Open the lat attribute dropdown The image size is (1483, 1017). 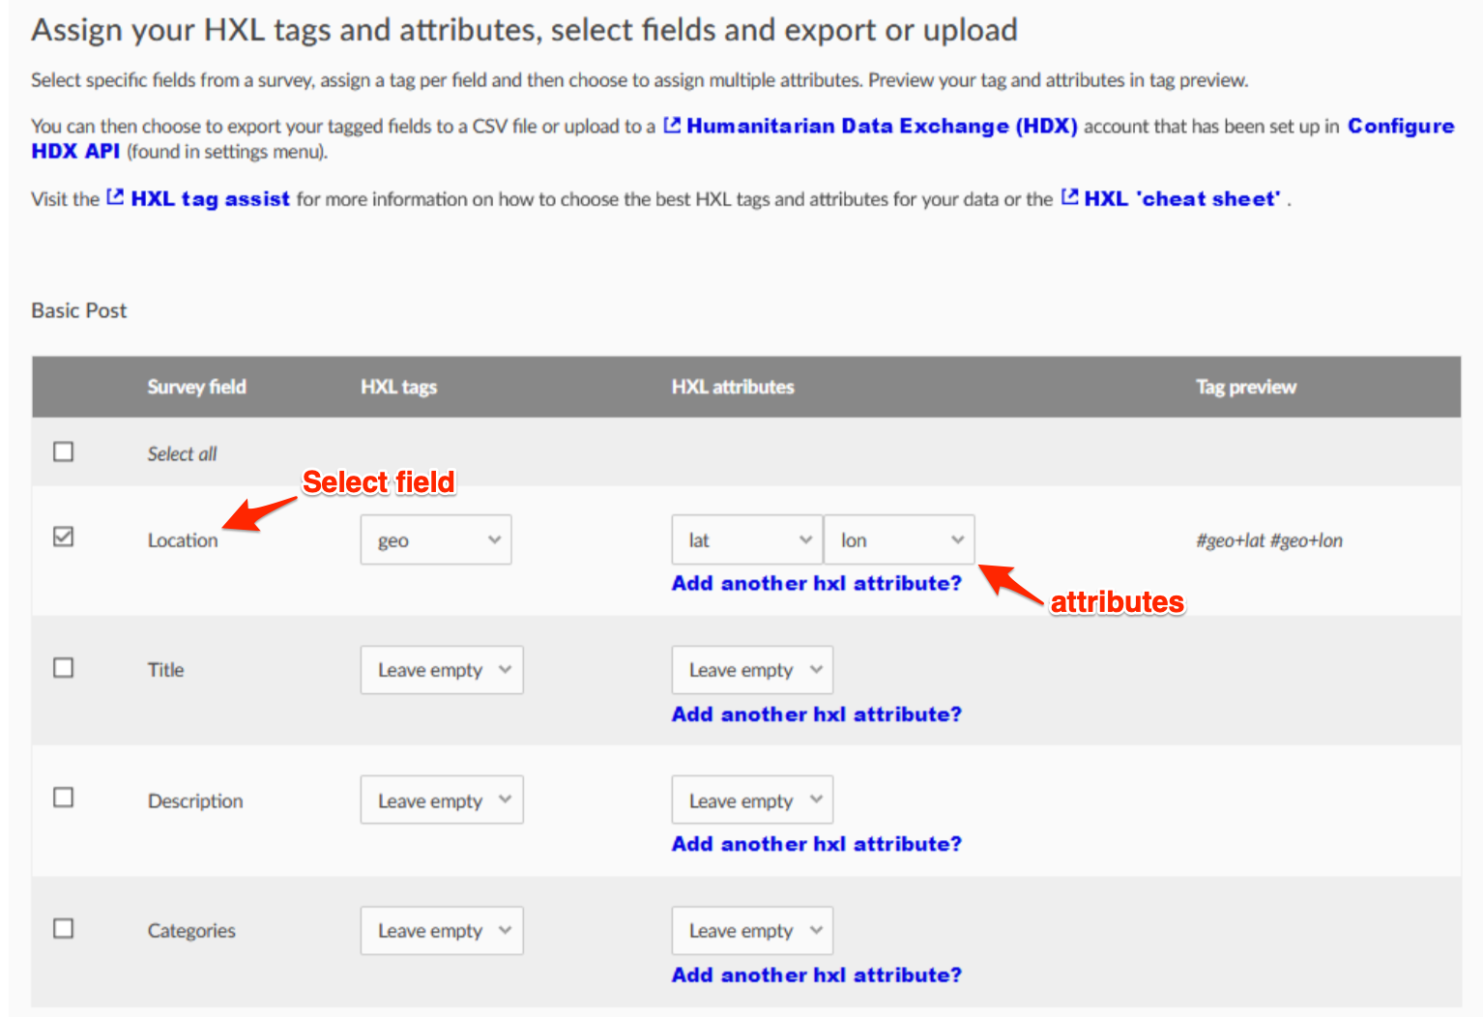[x=745, y=539]
